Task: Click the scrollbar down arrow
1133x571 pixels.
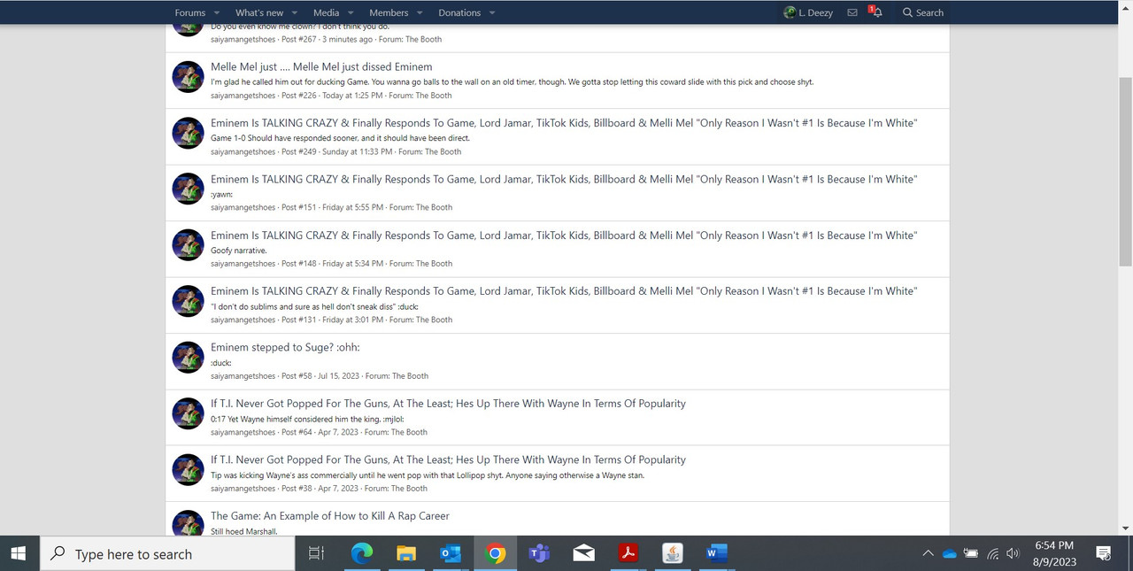Action: (1126, 529)
